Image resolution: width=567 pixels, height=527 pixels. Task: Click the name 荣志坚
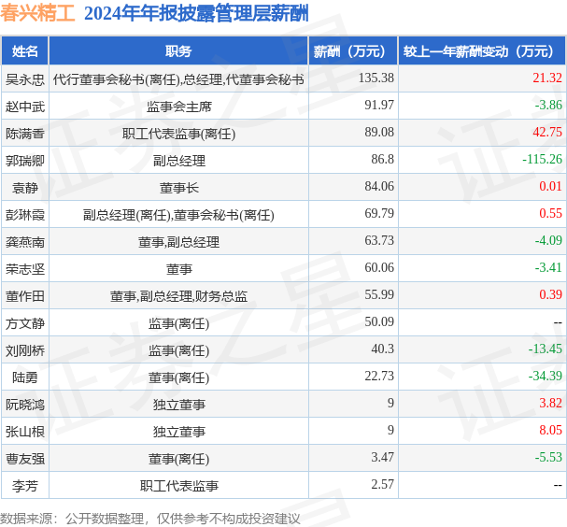coord(25,269)
